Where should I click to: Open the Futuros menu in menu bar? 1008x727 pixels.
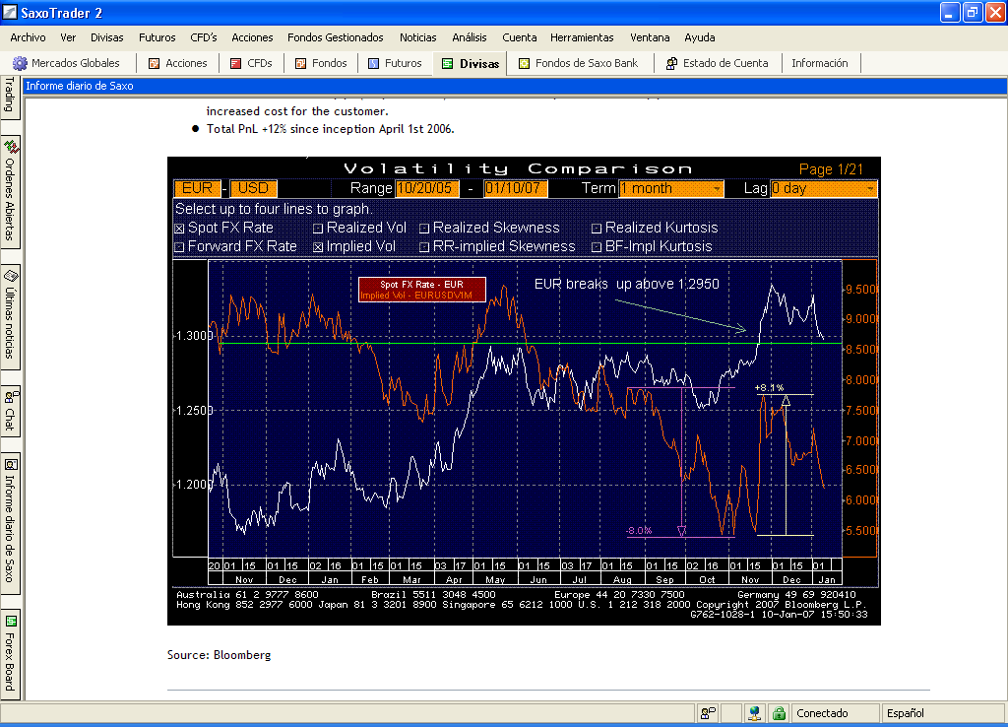157,37
